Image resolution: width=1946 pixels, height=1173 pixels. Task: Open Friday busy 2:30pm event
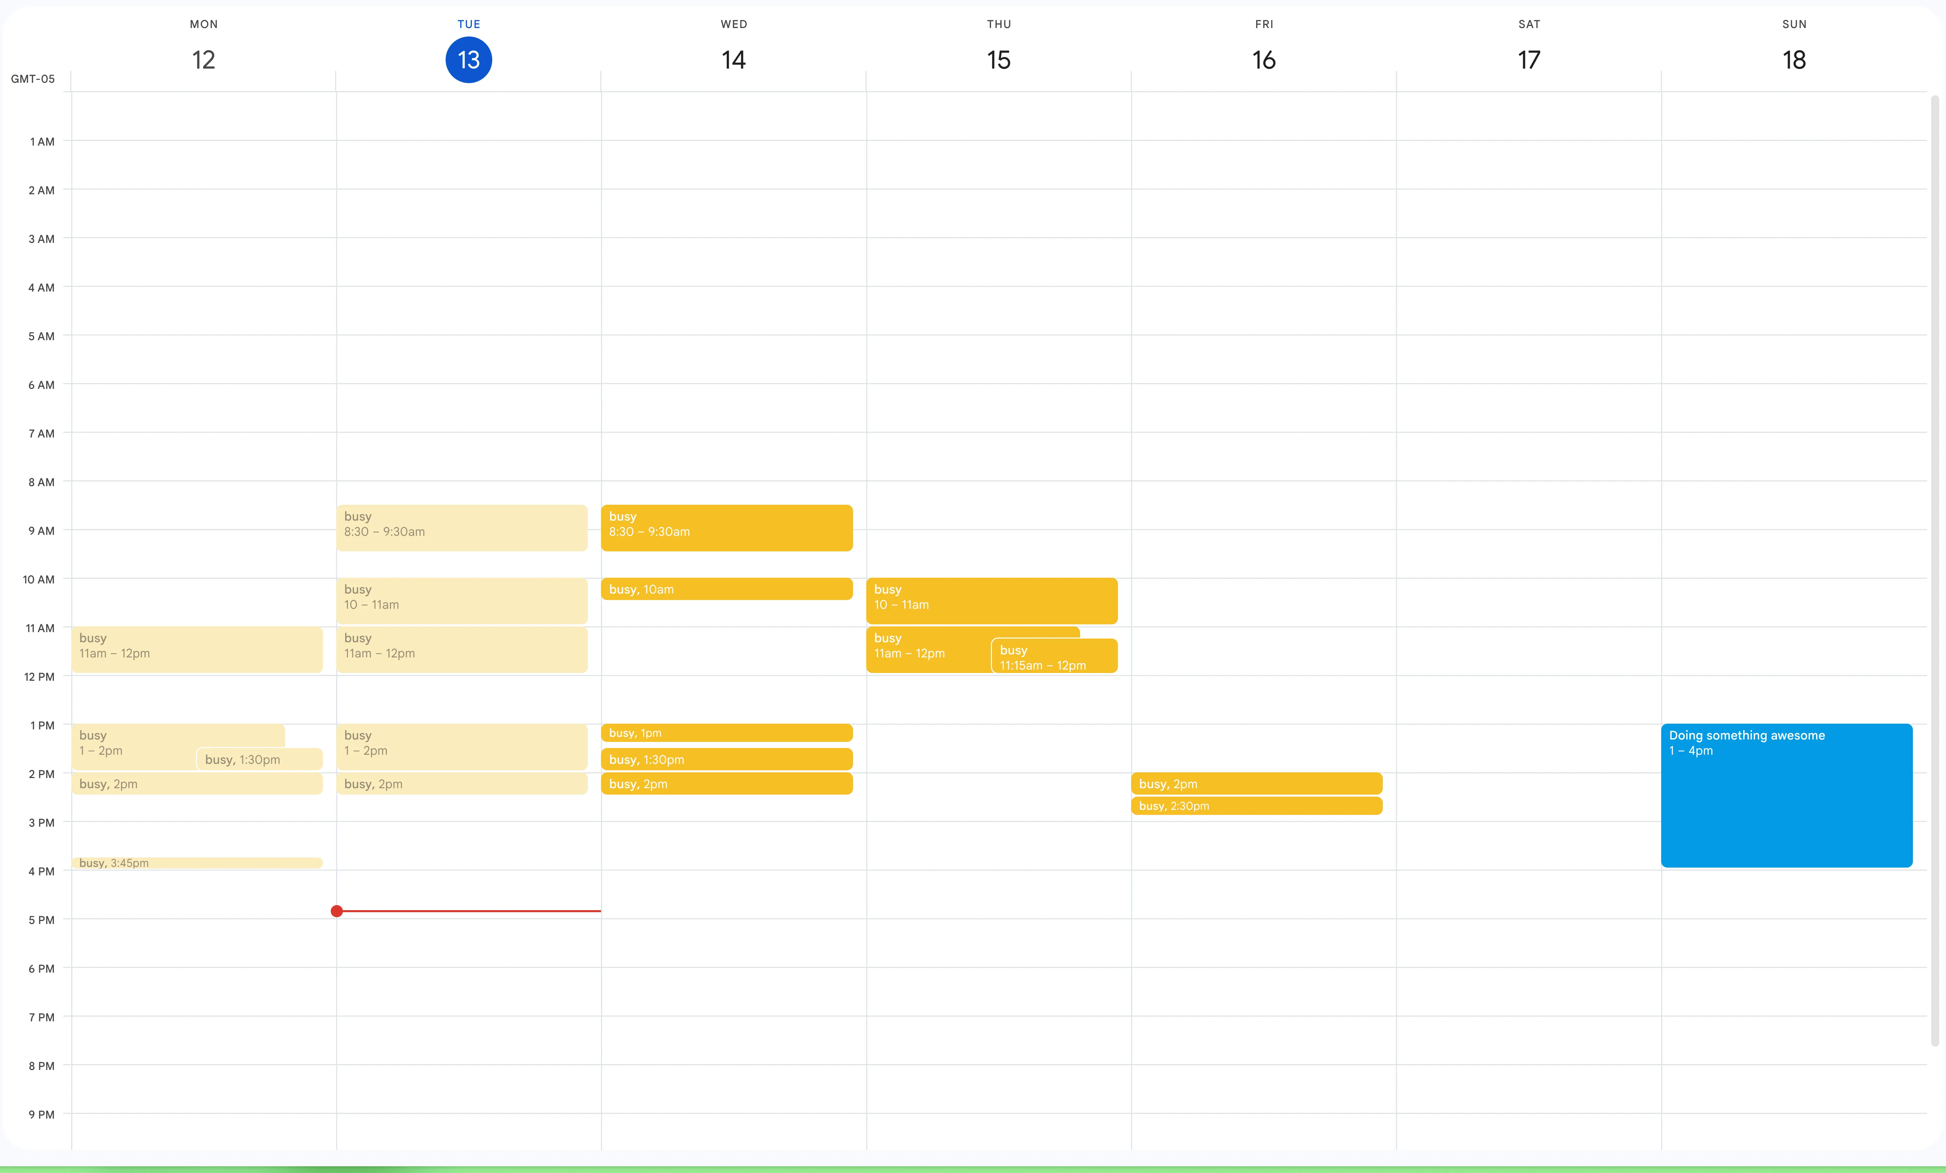[x=1256, y=806]
